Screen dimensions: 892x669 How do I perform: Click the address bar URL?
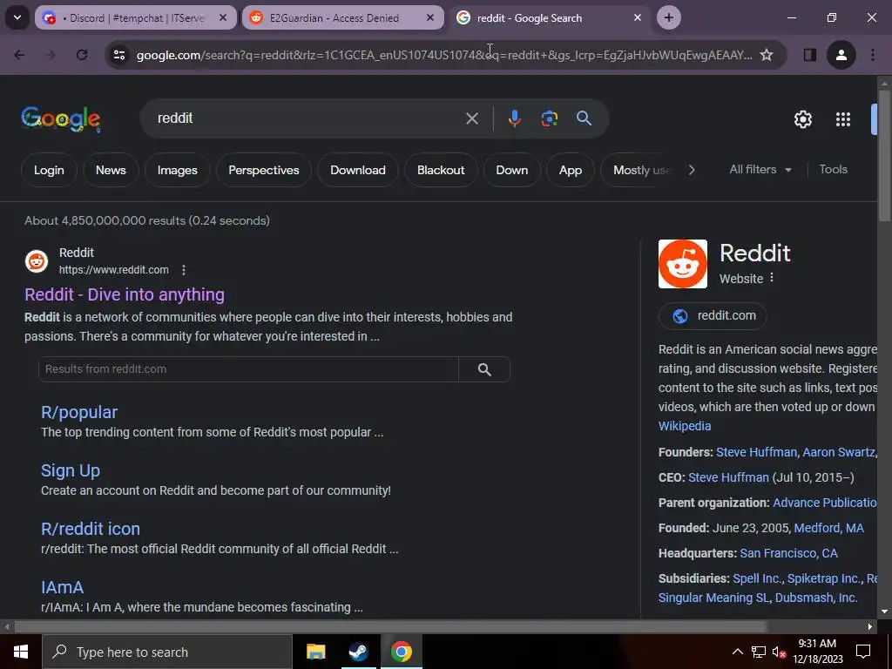(443, 55)
